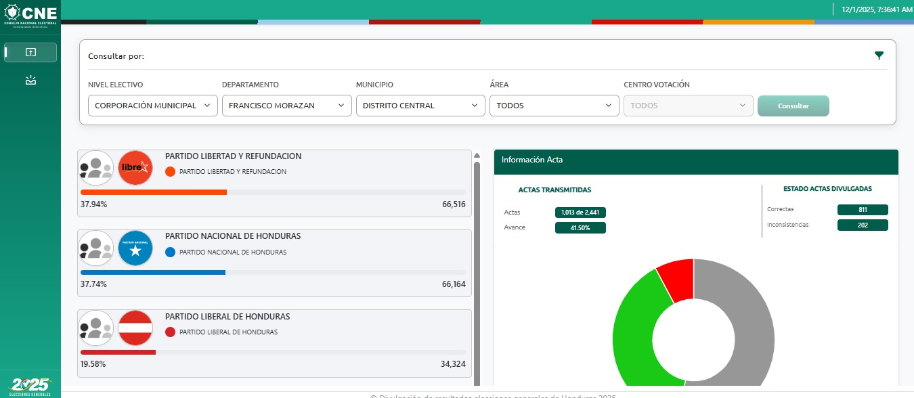Open the Municipio dropdown
The height and width of the screenshot is (398, 914).
pos(420,106)
